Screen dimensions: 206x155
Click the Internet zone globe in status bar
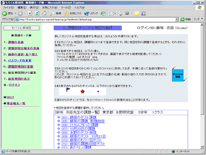pos(174,152)
